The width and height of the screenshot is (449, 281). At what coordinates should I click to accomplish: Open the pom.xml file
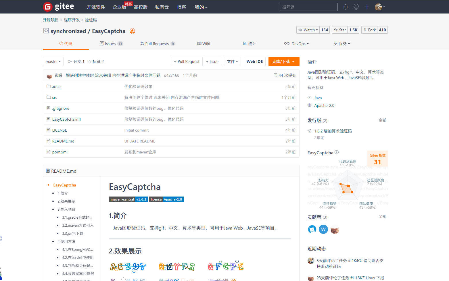click(60, 152)
